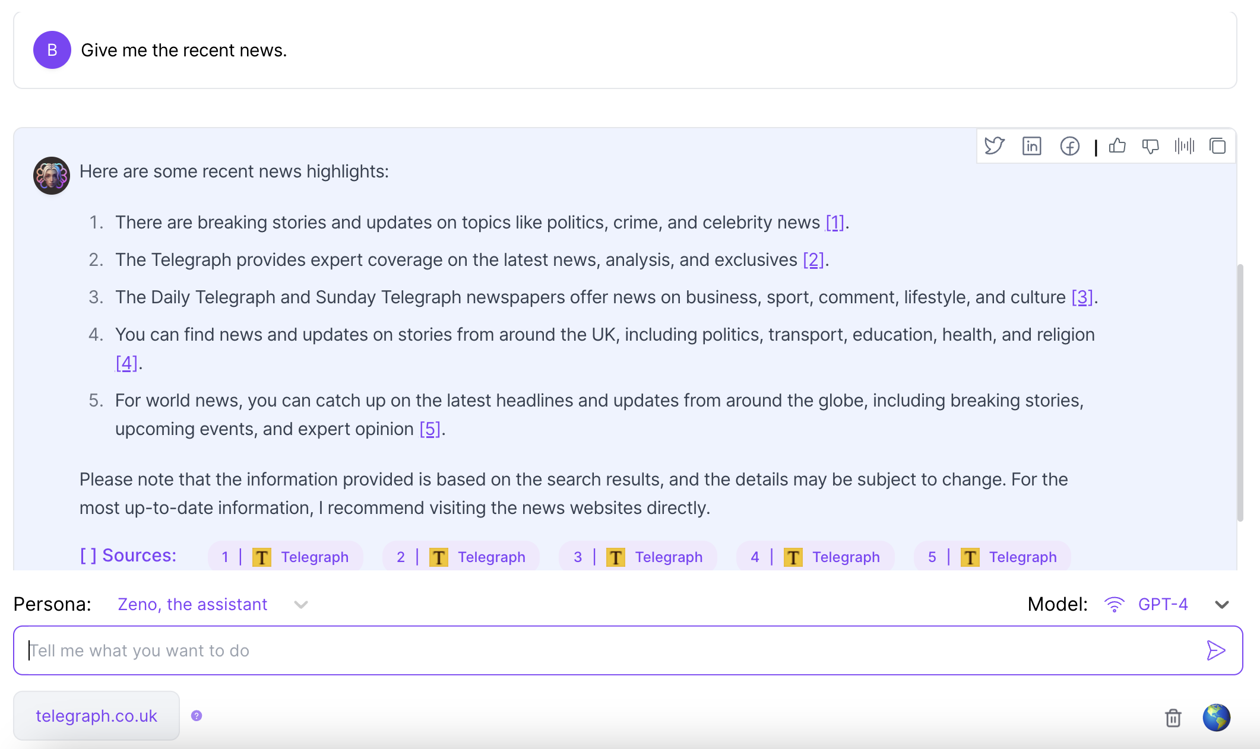The height and width of the screenshot is (749, 1260).
Task: Open source 1 Telegraph chip
Action: (286, 557)
